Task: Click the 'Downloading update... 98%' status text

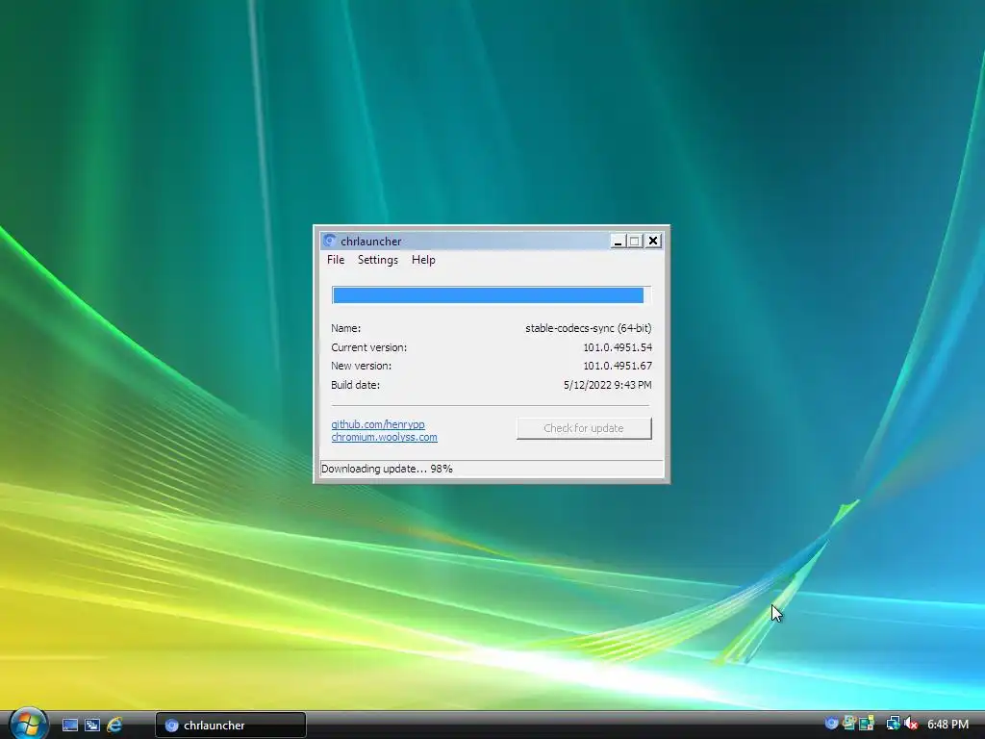Action: (387, 469)
